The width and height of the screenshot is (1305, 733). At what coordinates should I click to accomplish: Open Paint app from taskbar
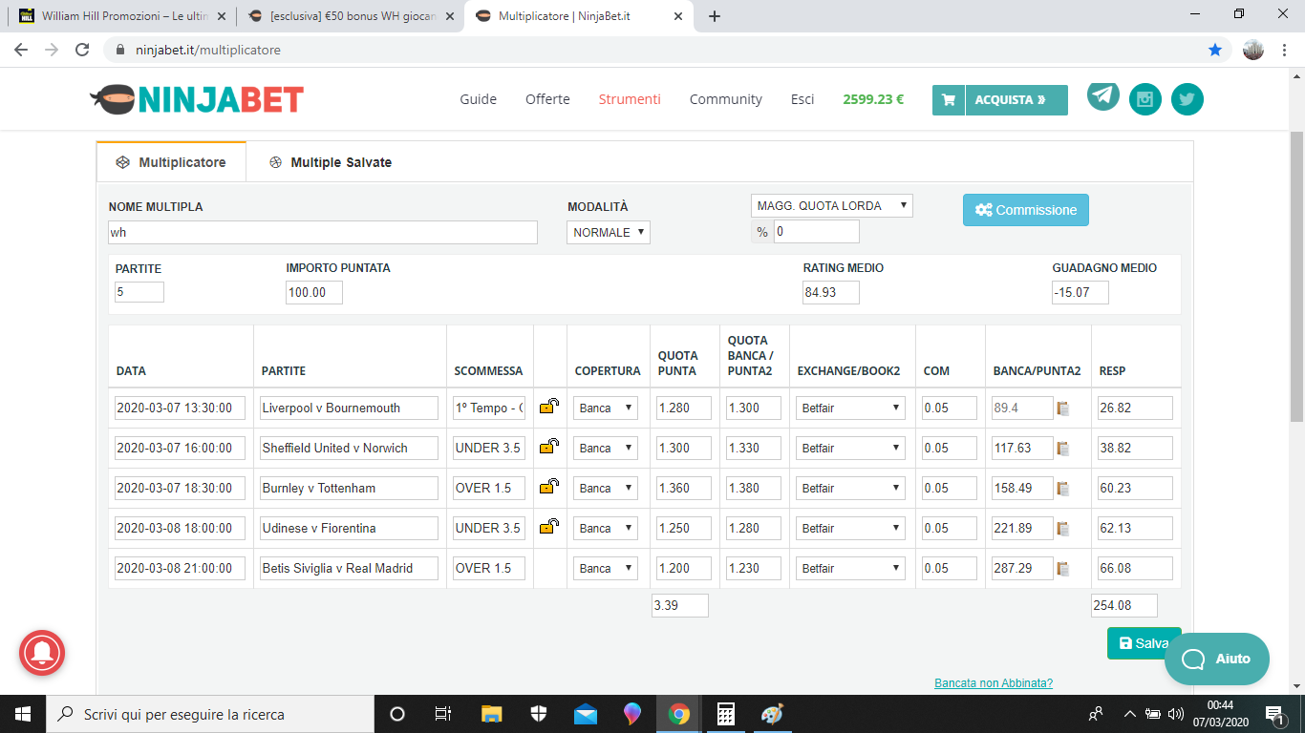click(772, 714)
